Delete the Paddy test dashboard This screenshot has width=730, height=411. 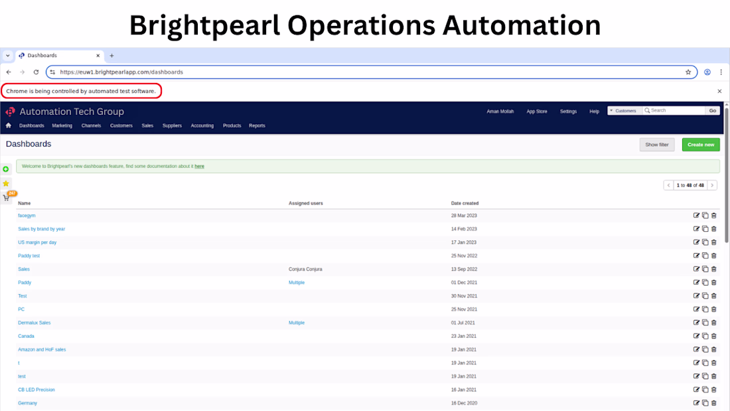tap(713, 256)
